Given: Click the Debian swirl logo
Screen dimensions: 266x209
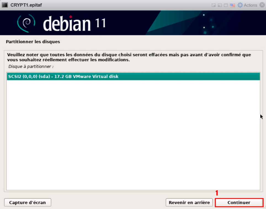Looking at the screenshot, I should (x=26, y=23).
